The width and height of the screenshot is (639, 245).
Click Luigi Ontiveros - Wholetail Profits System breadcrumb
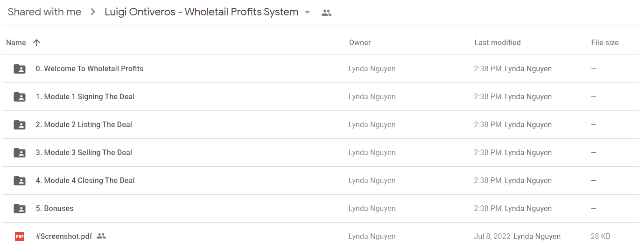click(202, 12)
